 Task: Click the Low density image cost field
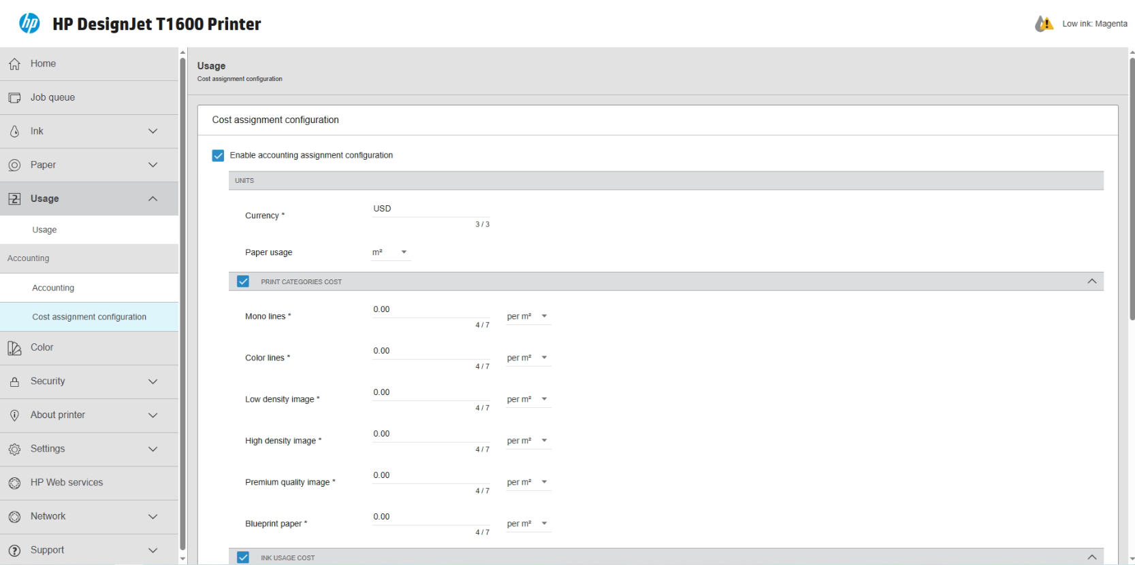tap(430, 392)
